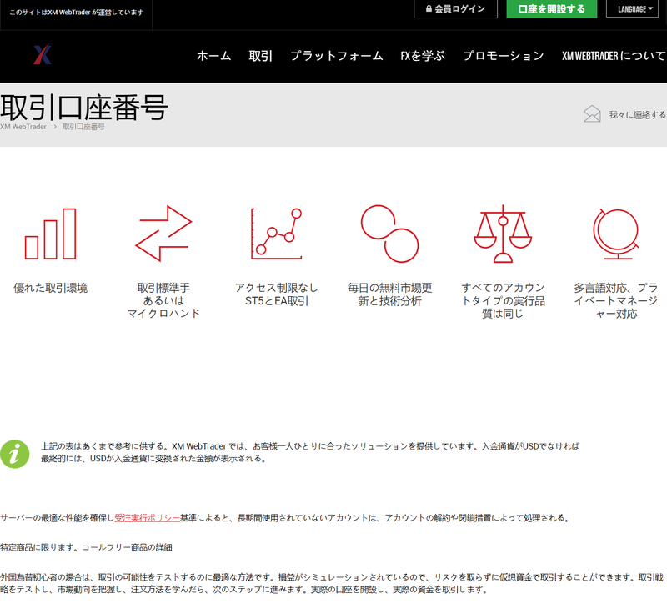Click the green 口座を開設する button

tap(552, 9)
